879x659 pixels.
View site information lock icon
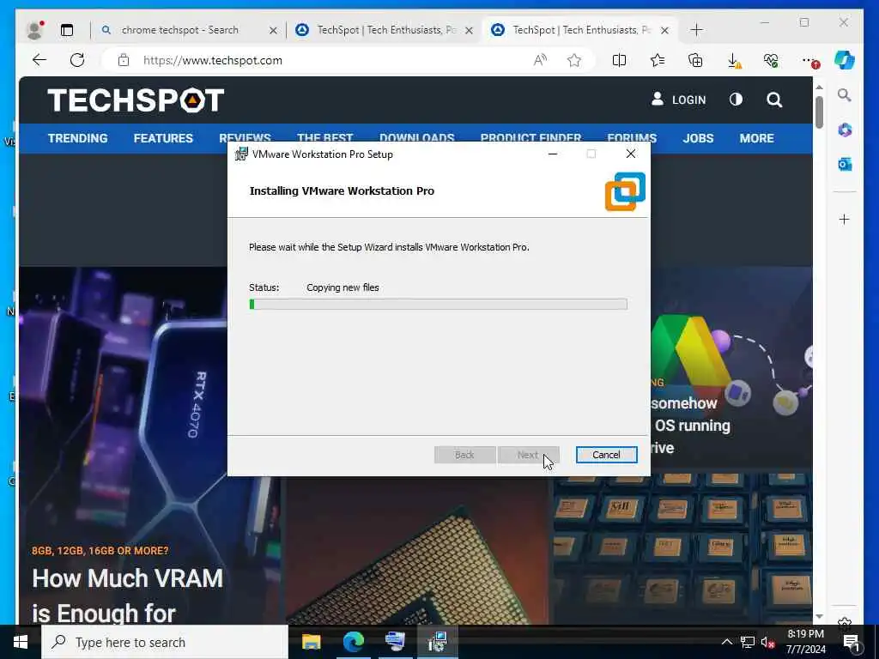pos(124,60)
